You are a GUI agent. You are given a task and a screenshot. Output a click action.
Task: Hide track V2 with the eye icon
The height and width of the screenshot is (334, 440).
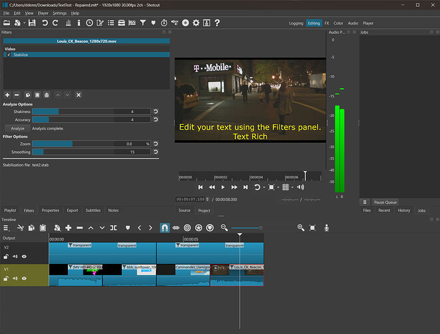24,257
